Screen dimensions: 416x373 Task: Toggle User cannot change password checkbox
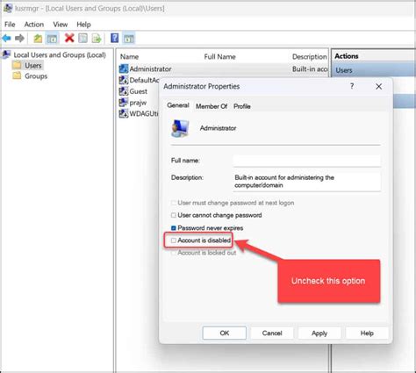174,215
